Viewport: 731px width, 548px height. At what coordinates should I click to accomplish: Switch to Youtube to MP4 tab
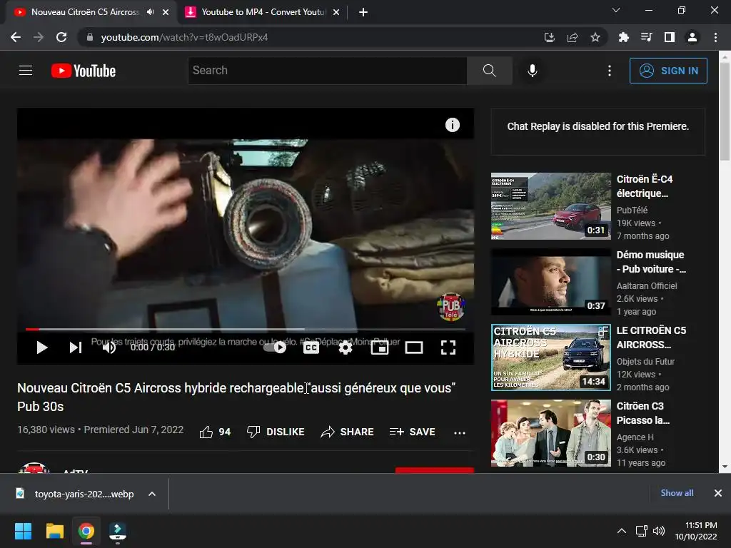[263, 12]
